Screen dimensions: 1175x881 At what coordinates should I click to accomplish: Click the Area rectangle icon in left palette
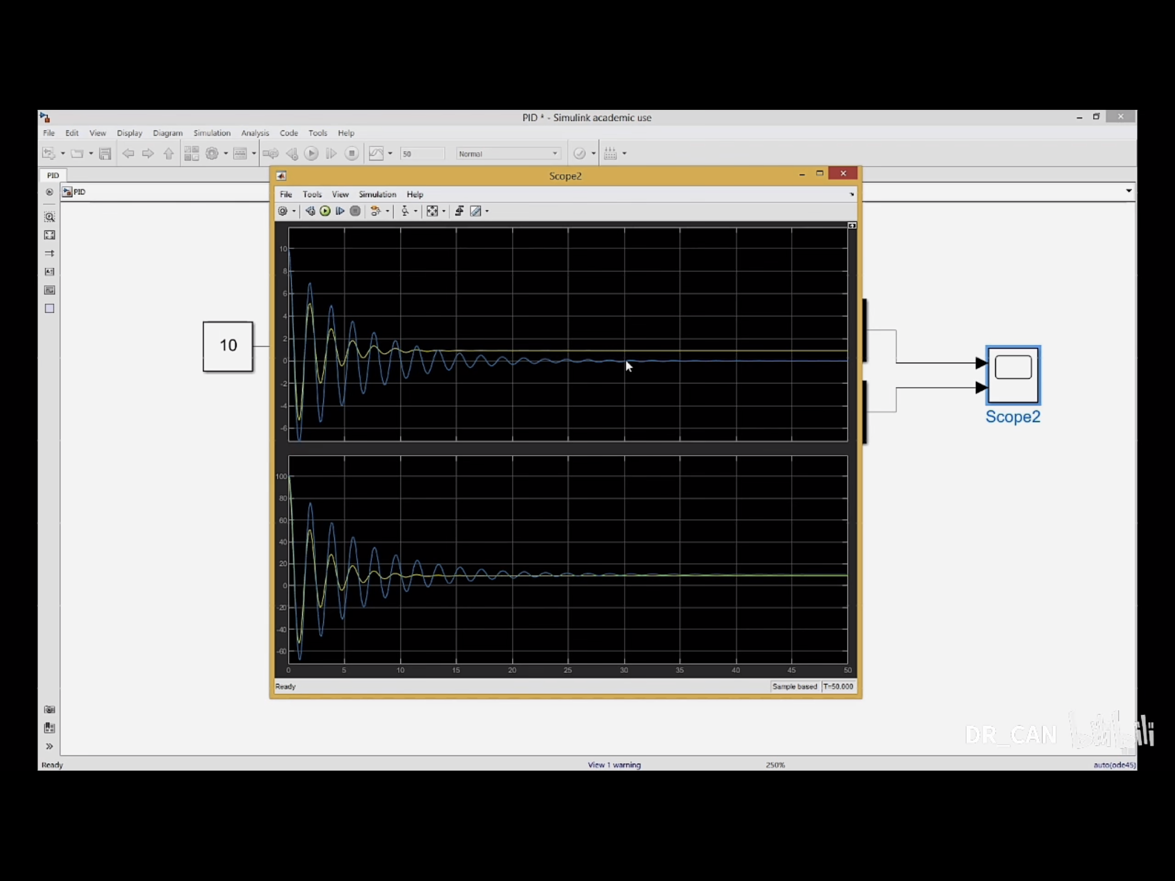(x=50, y=308)
